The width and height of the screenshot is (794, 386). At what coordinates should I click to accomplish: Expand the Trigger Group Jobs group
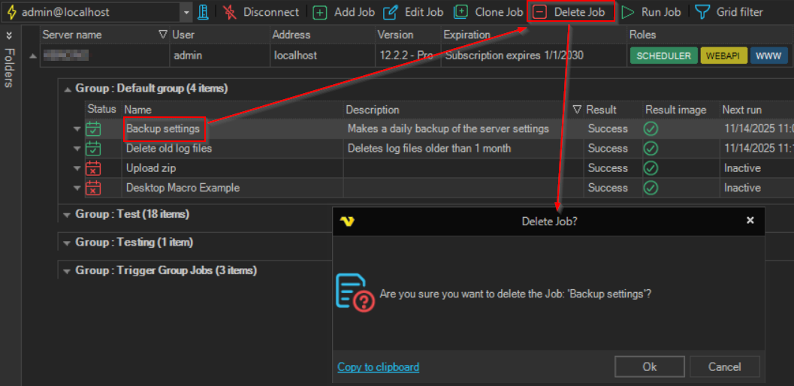click(x=67, y=271)
